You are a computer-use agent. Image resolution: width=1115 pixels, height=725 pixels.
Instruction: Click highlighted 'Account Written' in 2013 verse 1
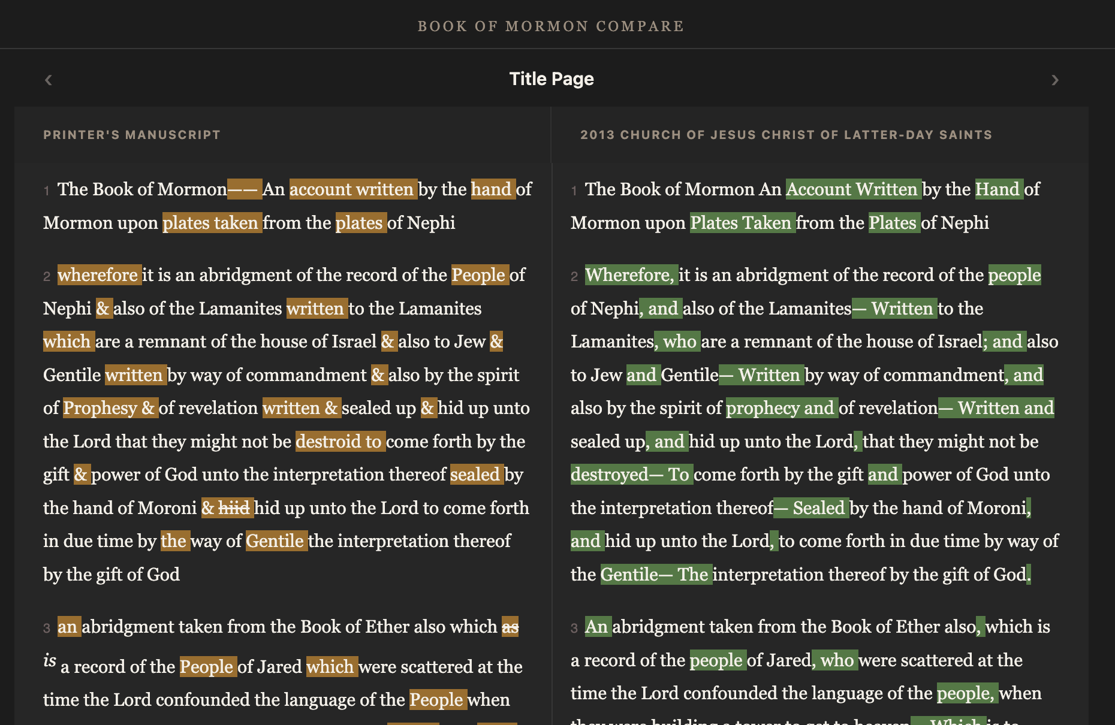(x=854, y=189)
